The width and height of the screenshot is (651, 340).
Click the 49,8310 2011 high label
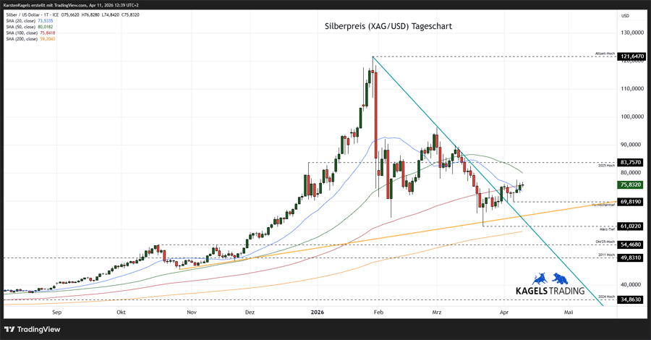(x=631, y=258)
